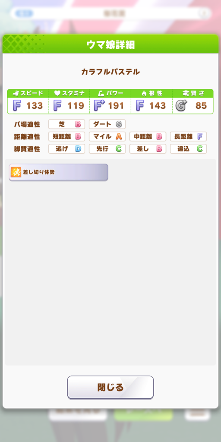
Task: Click the 賢さ graduation cap icon
Action: pyautogui.click(x=186, y=93)
